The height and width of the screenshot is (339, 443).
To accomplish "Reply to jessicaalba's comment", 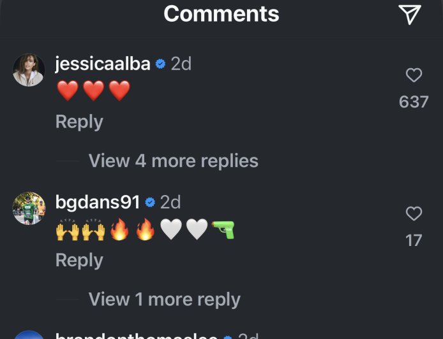I will (79, 122).
